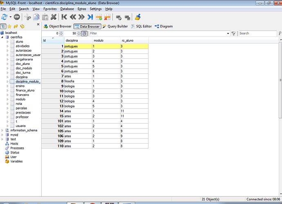The image size is (282, 204).
Task: Select the disc_modulo table
Action: click(24, 68)
